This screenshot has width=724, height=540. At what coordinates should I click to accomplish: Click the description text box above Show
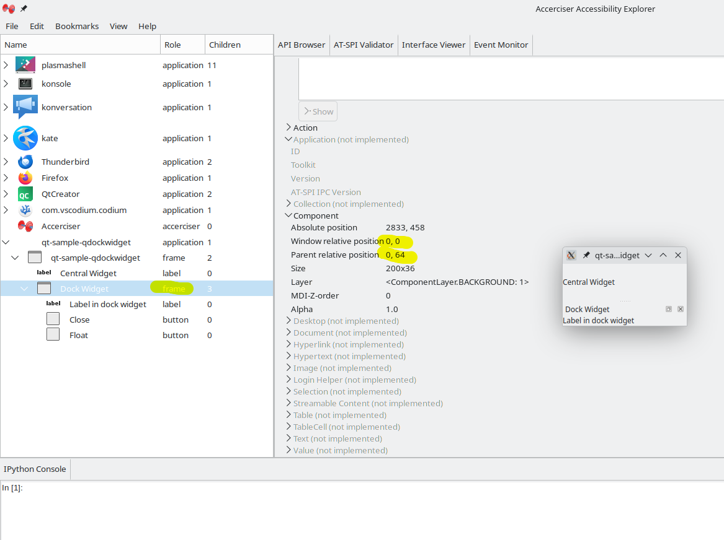click(511, 78)
